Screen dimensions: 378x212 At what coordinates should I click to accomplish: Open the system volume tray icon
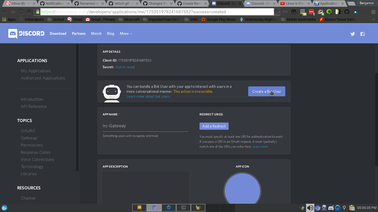[x=310, y=208]
